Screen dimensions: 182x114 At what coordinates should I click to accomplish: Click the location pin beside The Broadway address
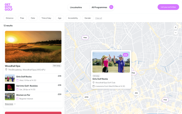click(6, 70)
